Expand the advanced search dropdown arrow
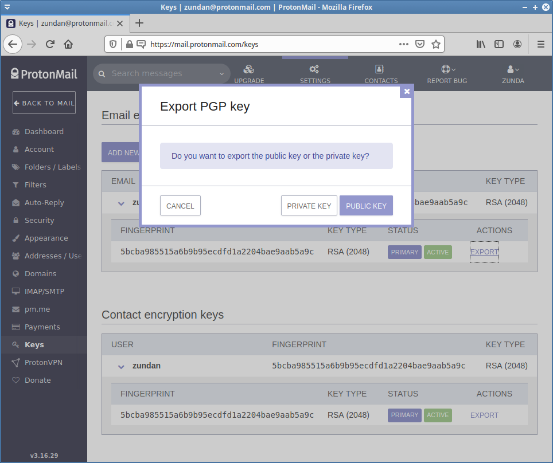 (x=221, y=74)
